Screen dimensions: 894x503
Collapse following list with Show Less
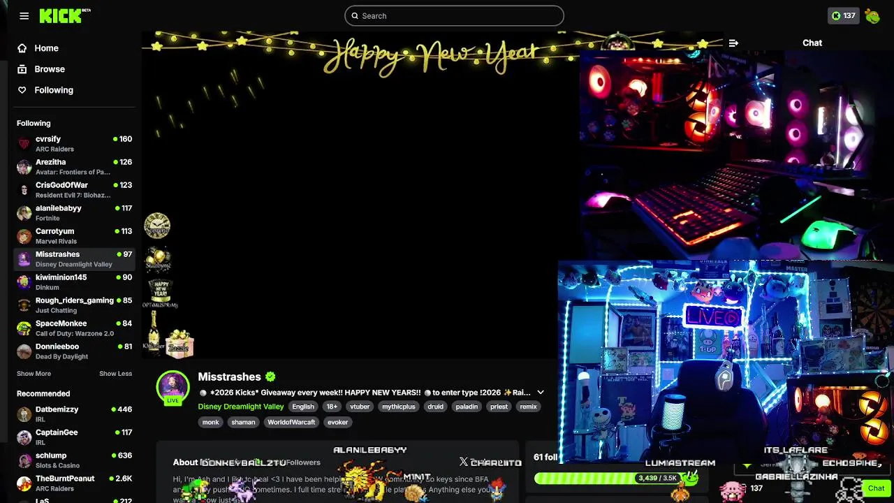tap(115, 374)
